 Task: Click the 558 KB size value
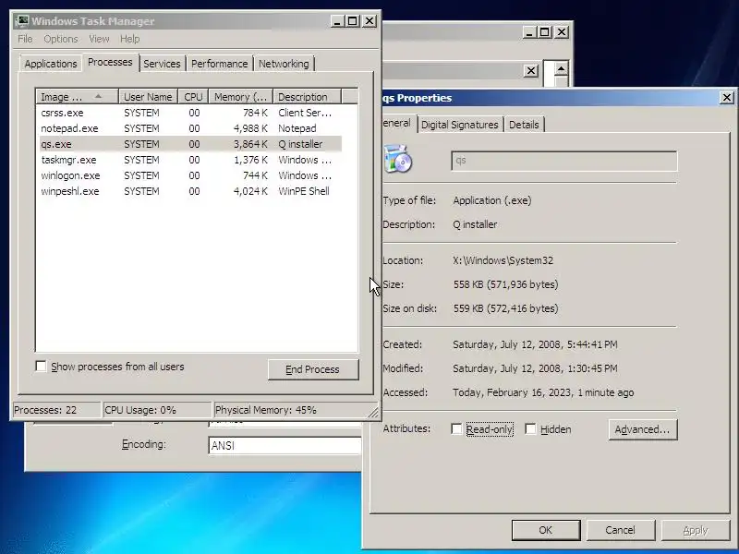tap(505, 284)
